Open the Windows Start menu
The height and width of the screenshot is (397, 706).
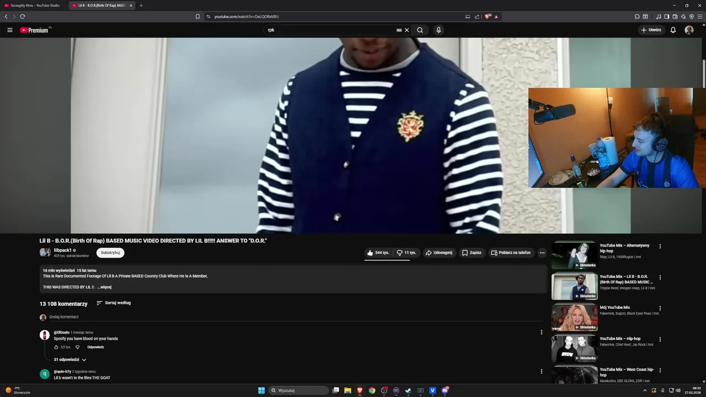point(261,390)
